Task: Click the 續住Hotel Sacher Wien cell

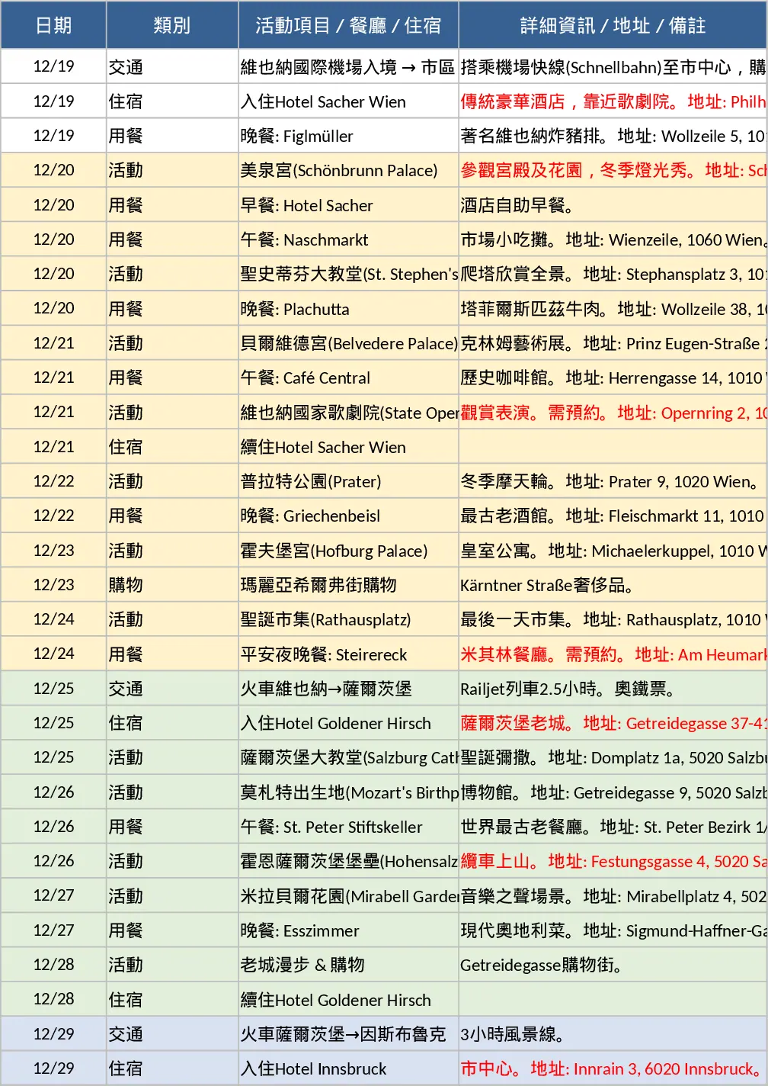Action: click(348, 447)
